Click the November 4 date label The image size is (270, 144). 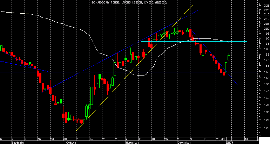[127, 139]
